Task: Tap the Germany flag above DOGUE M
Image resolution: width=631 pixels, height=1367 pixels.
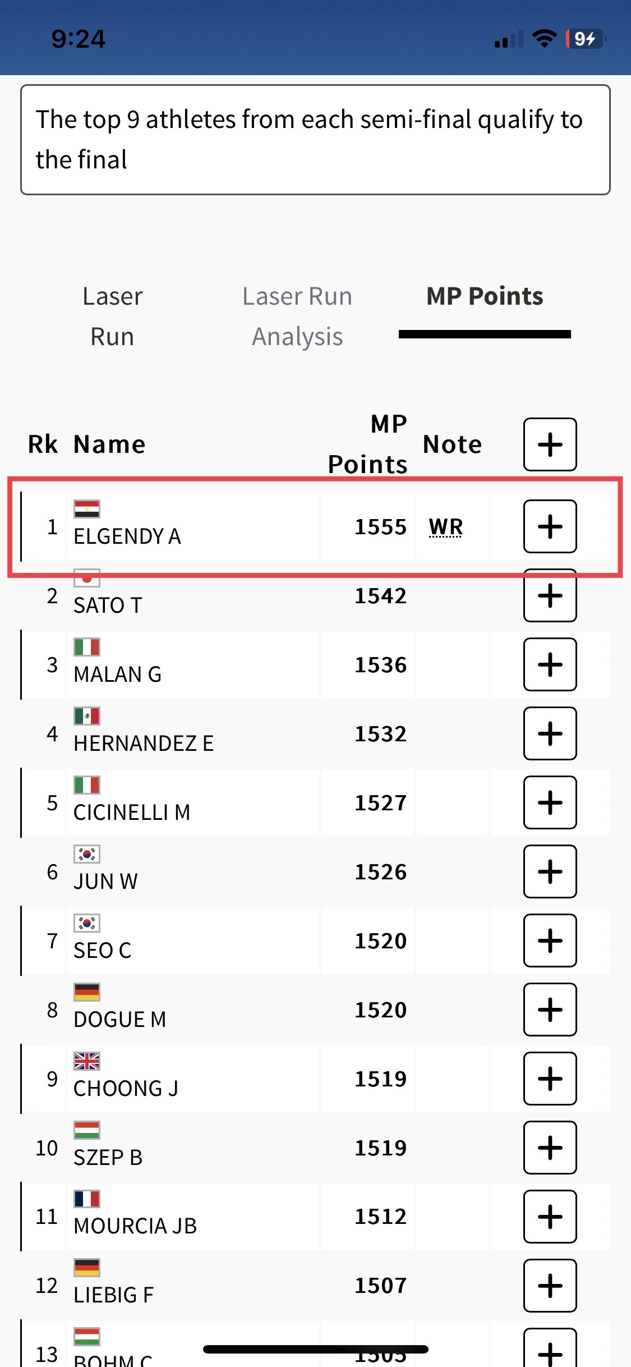Action: pyautogui.click(x=87, y=992)
